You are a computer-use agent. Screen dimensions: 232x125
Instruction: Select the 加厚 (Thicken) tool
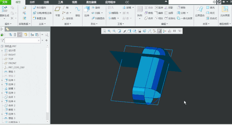[169, 13]
